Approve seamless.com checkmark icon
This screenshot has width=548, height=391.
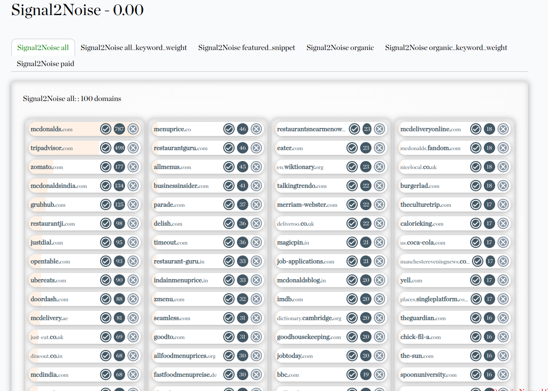coord(229,318)
